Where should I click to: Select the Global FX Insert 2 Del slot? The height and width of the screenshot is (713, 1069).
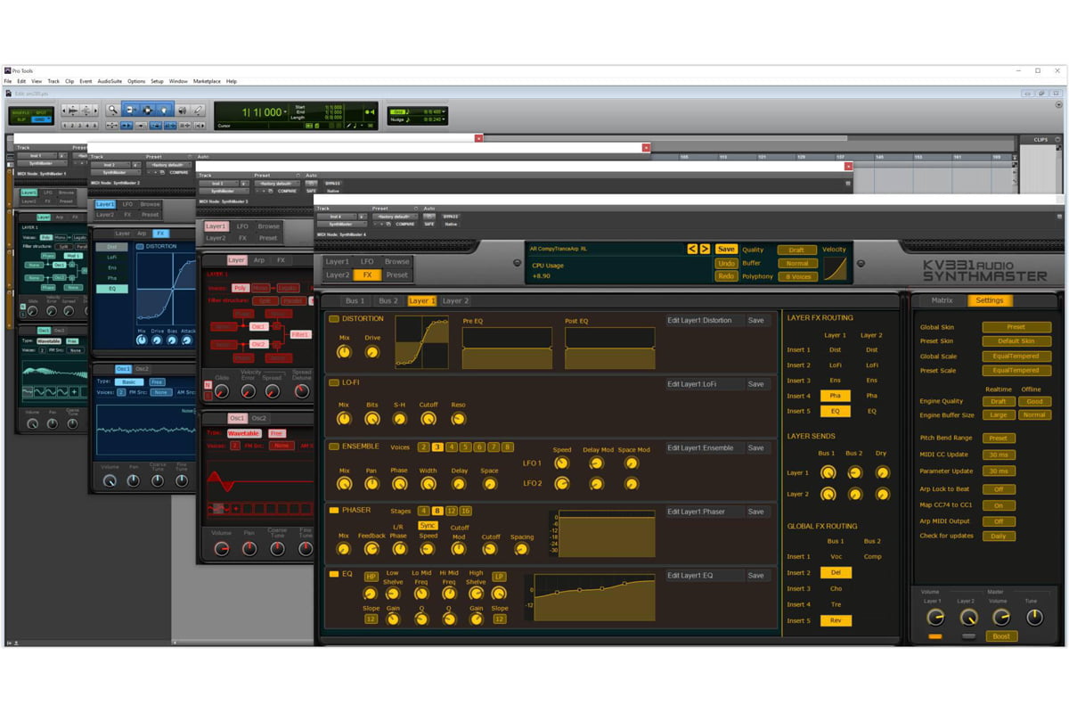[836, 572]
